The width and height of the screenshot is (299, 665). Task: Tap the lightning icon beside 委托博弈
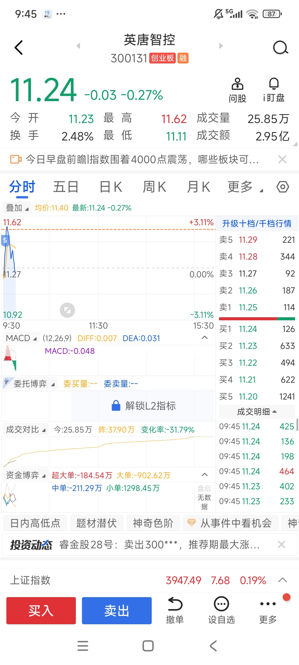(7, 382)
